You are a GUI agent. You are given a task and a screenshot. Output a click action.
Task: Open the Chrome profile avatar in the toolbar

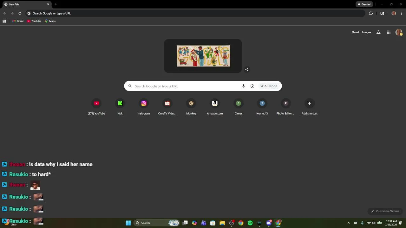tap(394, 13)
